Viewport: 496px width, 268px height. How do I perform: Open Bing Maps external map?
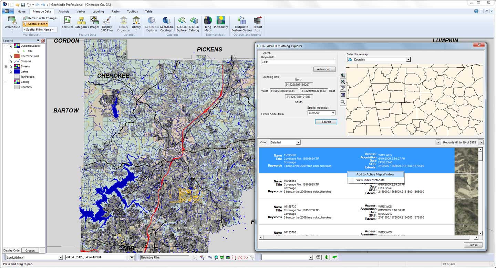tap(208, 24)
